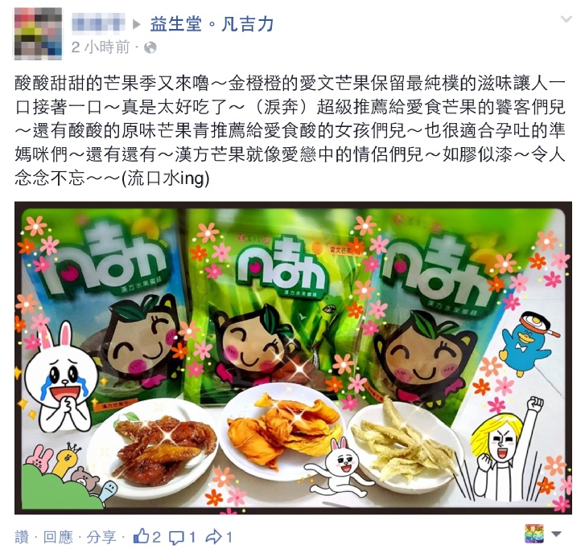Open the comment bubble count icon
This screenshot has height=549, width=585.
point(176,538)
